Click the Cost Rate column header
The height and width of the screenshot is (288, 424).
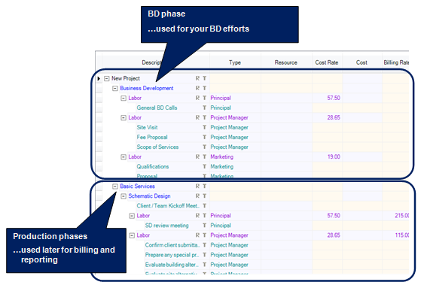[x=327, y=62]
